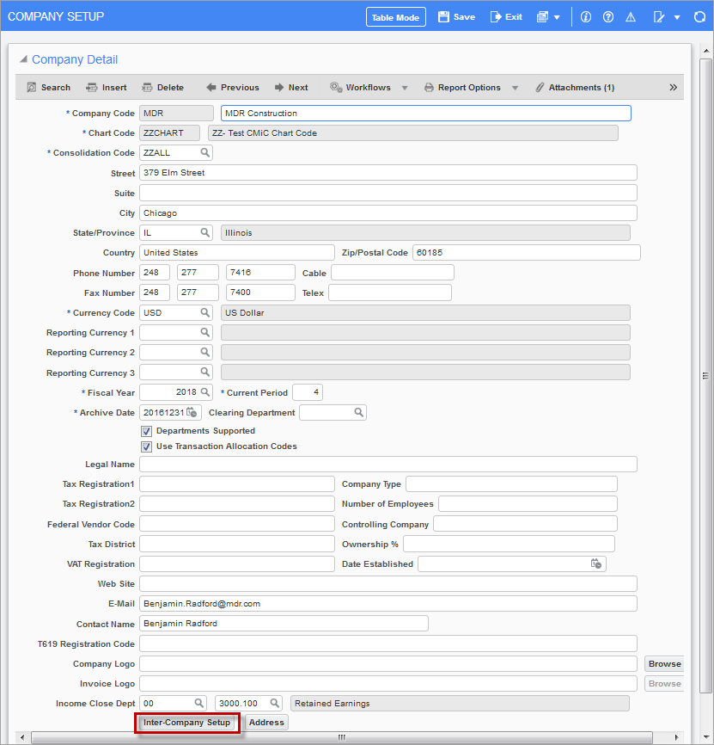Click the company name field MDR Construction
Screen dimensions: 714x745
point(426,113)
